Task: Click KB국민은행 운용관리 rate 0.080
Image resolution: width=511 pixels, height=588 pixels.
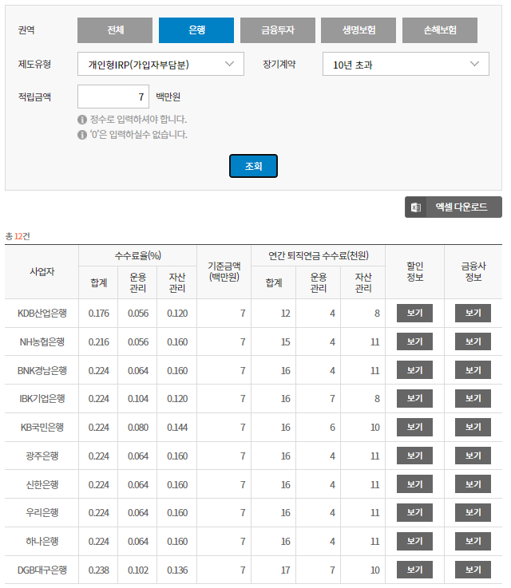Action: coord(138,427)
